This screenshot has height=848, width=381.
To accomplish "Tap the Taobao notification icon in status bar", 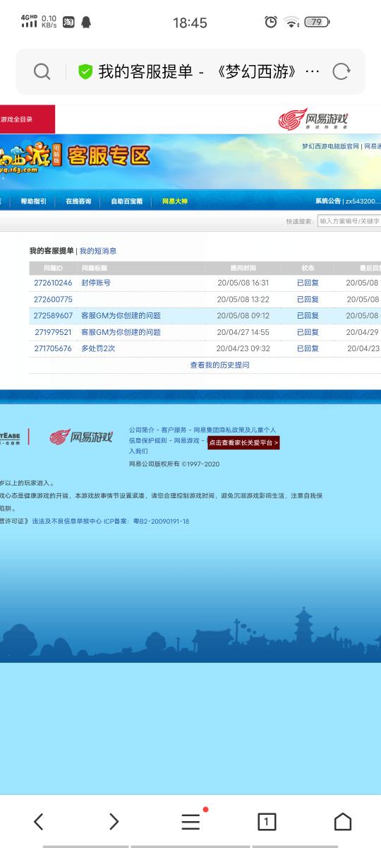I will [68, 23].
